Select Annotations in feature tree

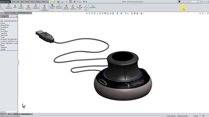click(x=4, y=27)
